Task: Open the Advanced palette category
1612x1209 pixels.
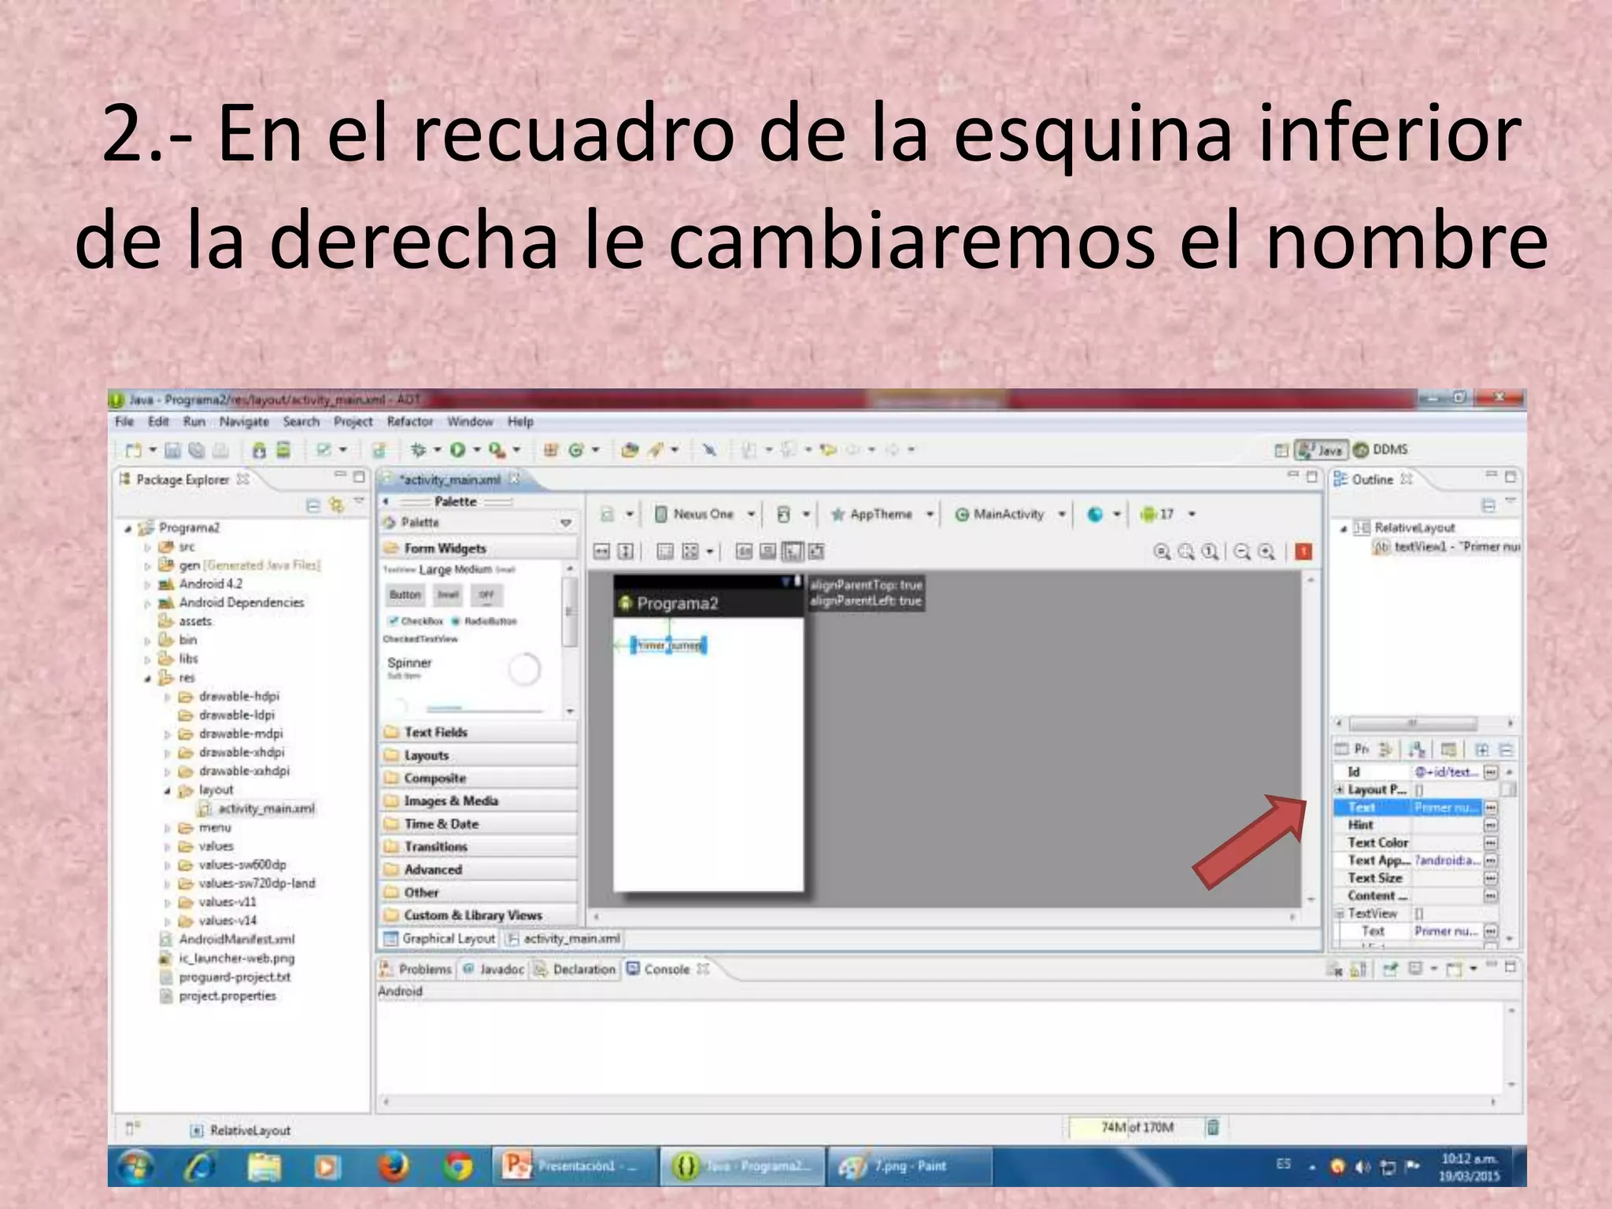Action: click(x=479, y=870)
